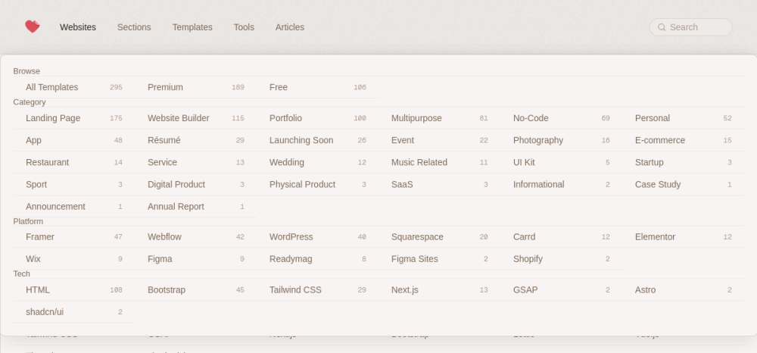View Physical Product templates
The image size is (757, 353).
click(x=318, y=185)
